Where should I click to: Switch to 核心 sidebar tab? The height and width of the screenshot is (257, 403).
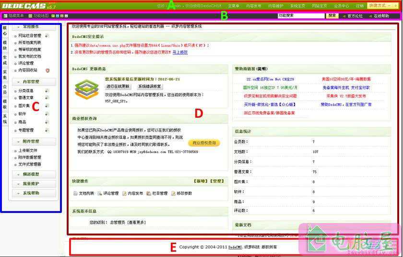coord(5,31)
